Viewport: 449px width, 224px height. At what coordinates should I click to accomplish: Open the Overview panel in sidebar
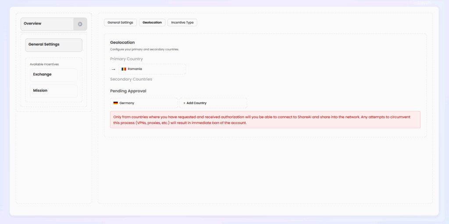click(47, 24)
